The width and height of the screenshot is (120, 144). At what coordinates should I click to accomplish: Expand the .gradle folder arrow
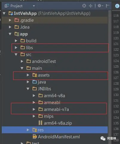10,20
